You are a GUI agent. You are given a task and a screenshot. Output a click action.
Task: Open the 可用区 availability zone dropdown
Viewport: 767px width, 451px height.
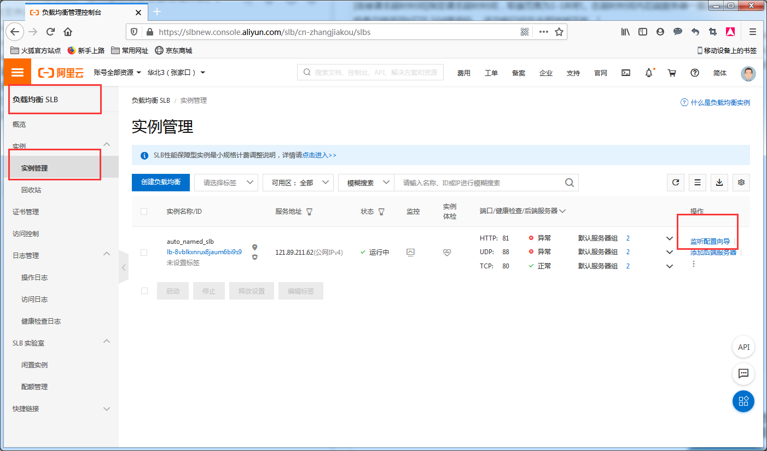click(x=298, y=182)
